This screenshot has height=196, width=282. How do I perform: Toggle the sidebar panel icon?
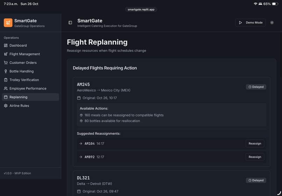click(x=70, y=22)
